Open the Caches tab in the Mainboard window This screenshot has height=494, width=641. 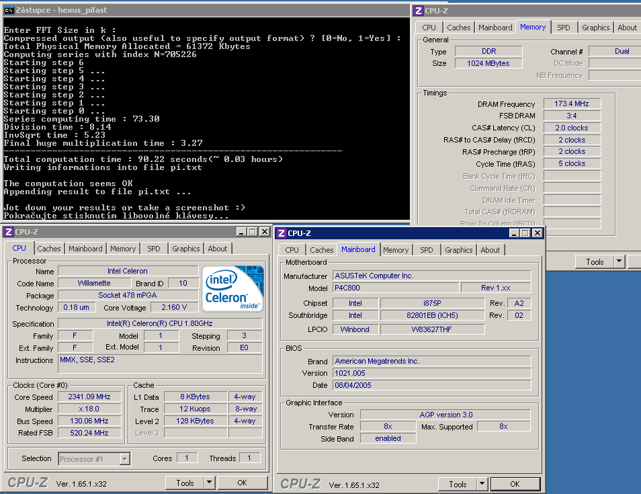point(322,250)
